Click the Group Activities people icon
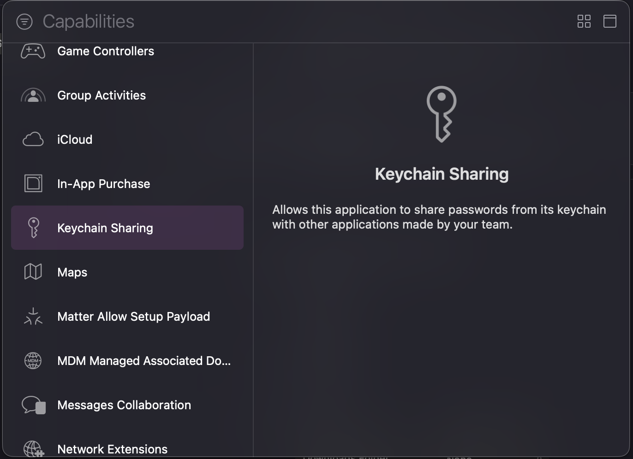Viewport: 633px width, 459px height. click(33, 95)
